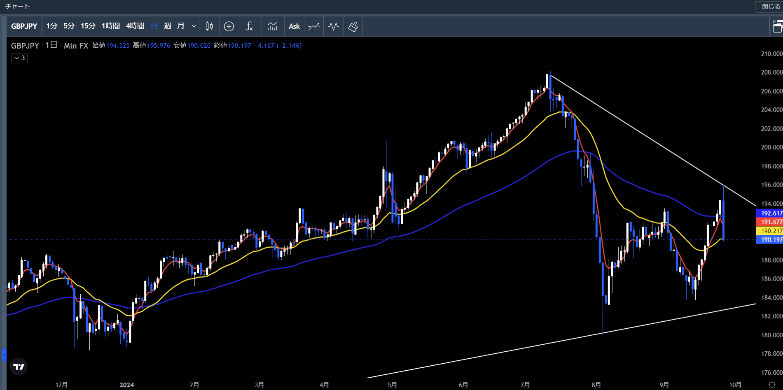Click the -4.167 (-2.14%) change value
The height and width of the screenshot is (390, 783).
(x=278, y=46)
